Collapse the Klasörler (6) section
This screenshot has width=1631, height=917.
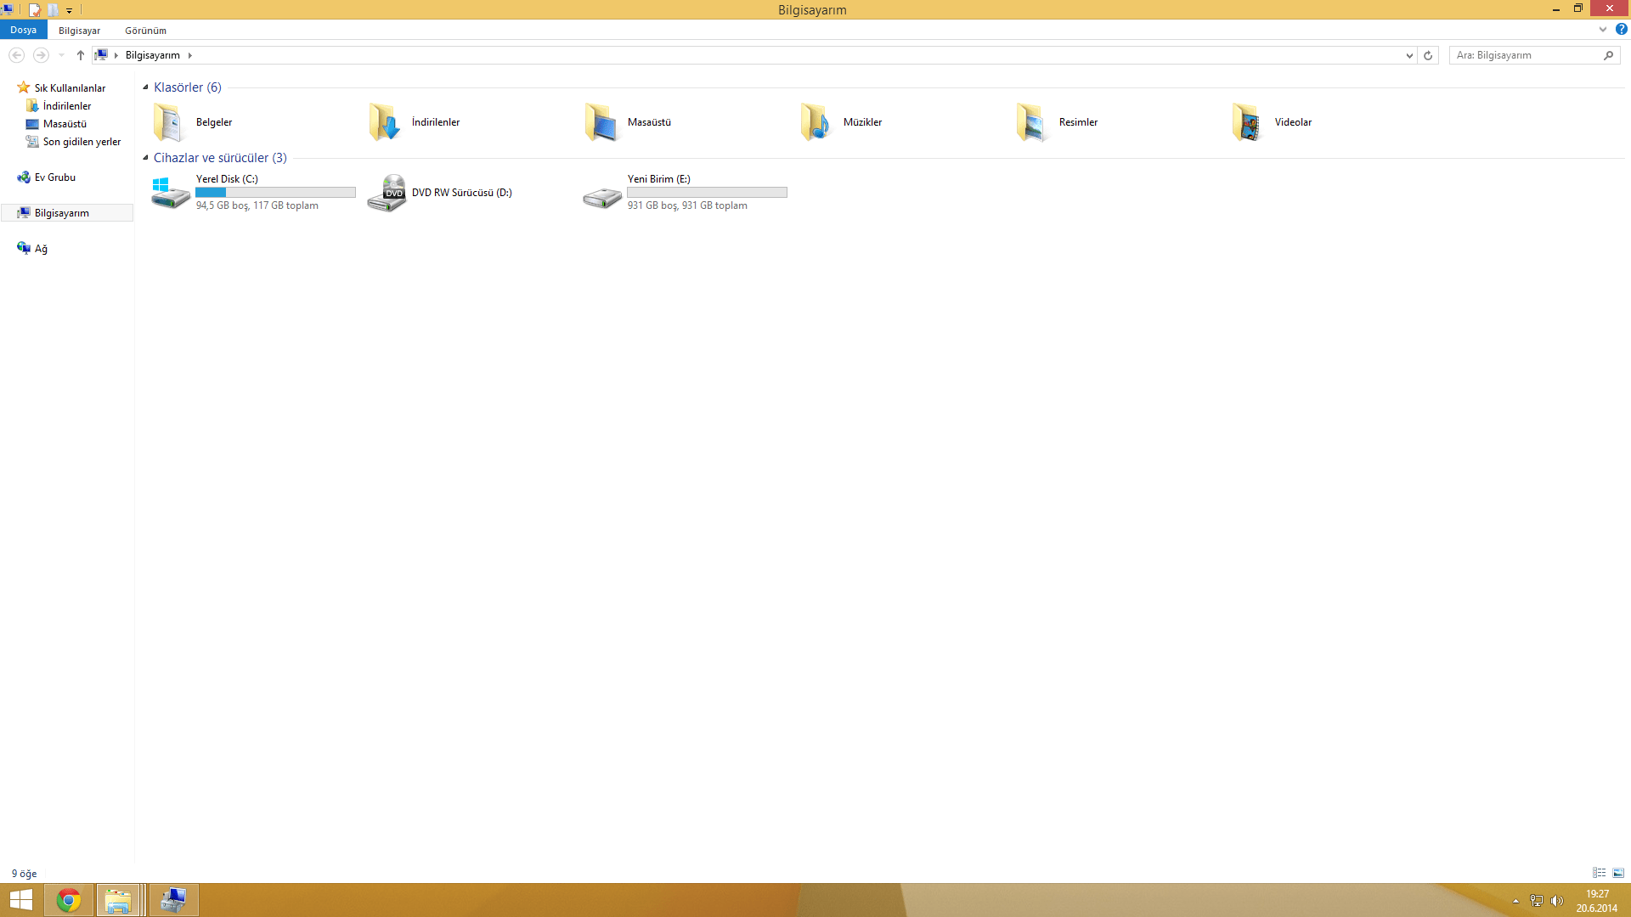[144, 87]
